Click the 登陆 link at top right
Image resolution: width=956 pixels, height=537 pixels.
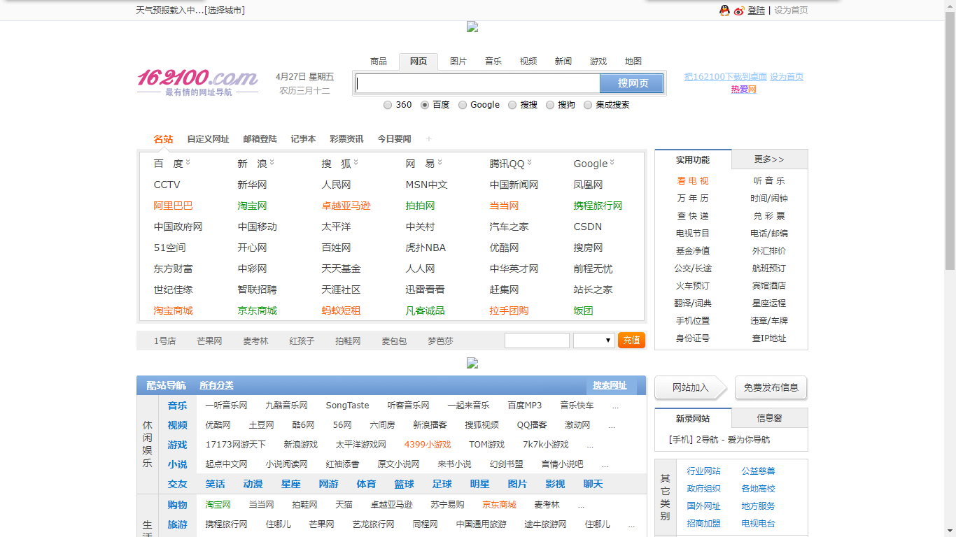pyautogui.click(x=757, y=10)
